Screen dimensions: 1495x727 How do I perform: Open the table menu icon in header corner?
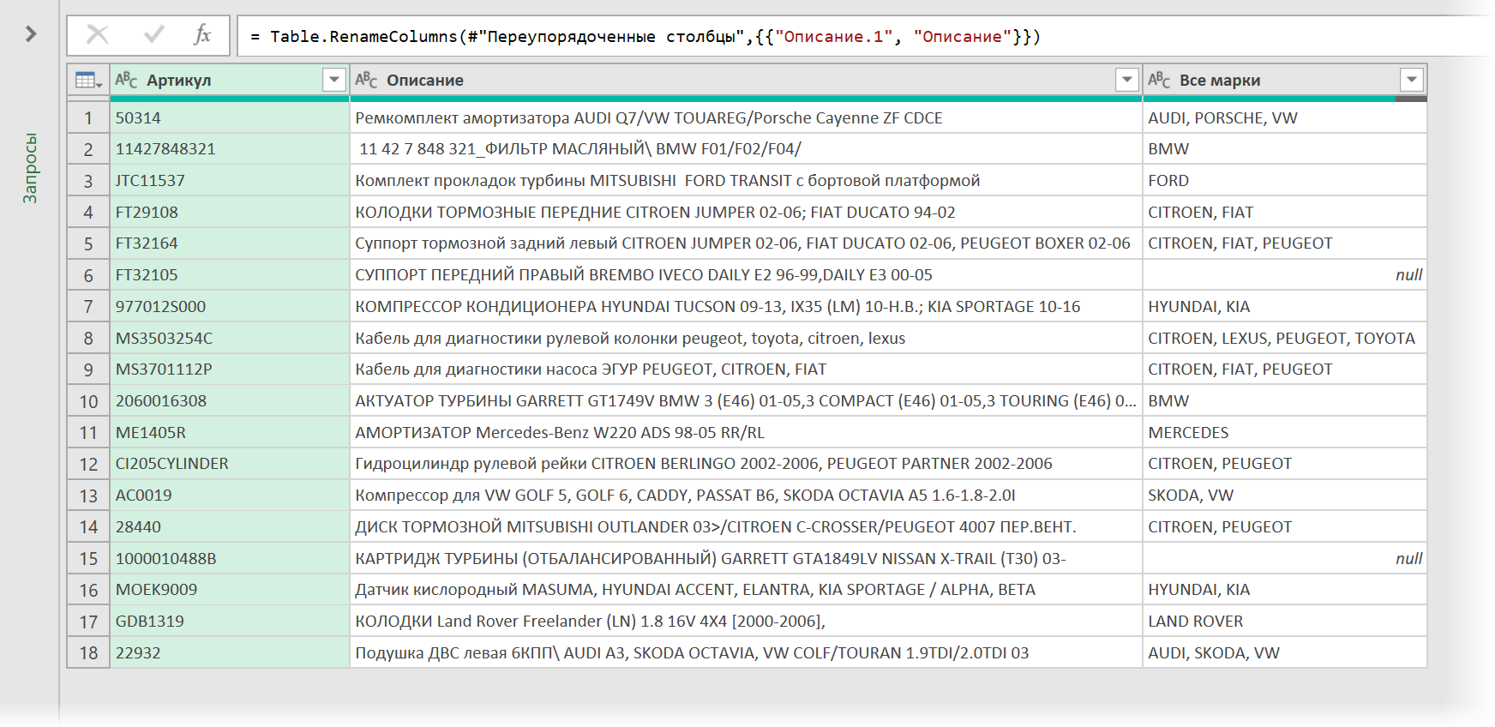(88, 80)
